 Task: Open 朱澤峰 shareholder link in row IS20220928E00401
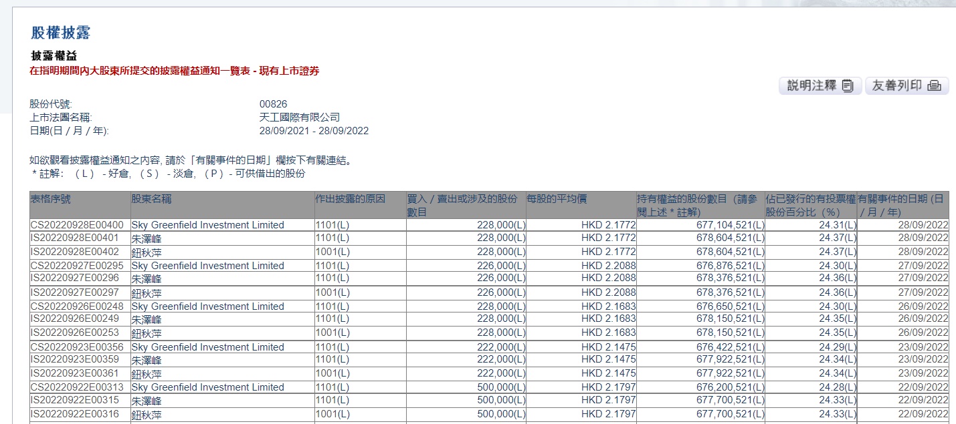147,238
